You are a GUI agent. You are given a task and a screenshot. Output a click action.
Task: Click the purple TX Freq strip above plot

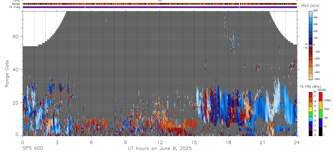tap(160, 7)
